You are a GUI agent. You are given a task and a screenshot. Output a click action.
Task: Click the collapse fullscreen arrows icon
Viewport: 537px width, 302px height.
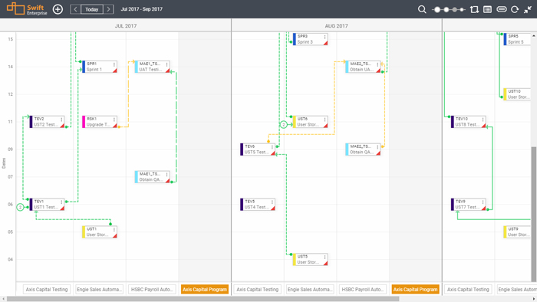pyautogui.click(x=528, y=9)
